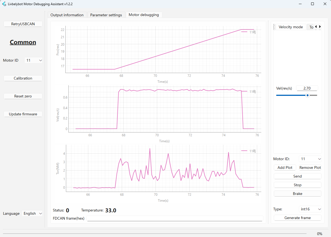The width and height of the screenshot is (331, 237).
Task: Expand the Language dropdown
Action: [x=32, y=213]
